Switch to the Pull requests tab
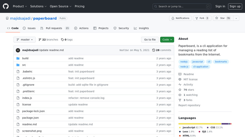Image resolution: width=245 pixels, height=137 pixels. 55,28
